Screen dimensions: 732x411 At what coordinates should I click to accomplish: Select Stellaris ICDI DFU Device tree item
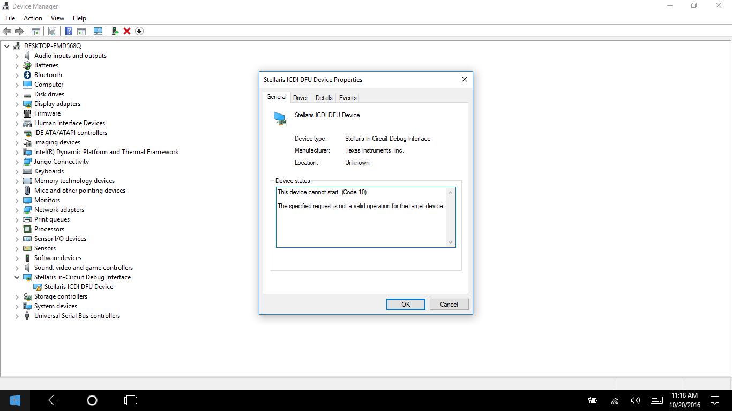click(x=79, y=287)
